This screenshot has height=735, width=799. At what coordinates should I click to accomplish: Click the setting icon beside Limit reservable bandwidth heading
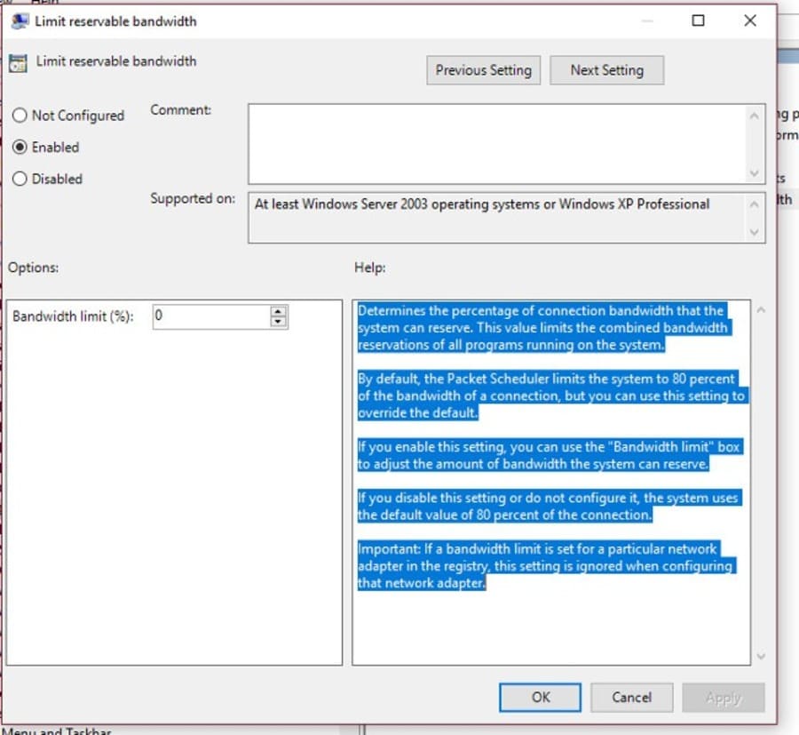[18, 63]
